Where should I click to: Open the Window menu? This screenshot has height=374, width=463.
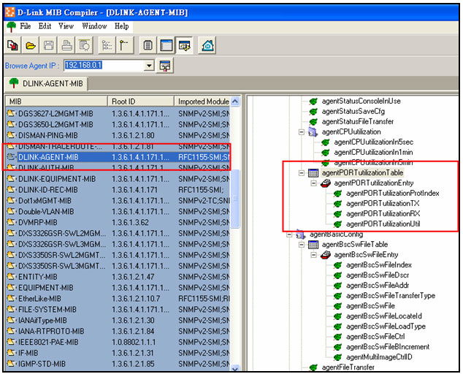93,26
